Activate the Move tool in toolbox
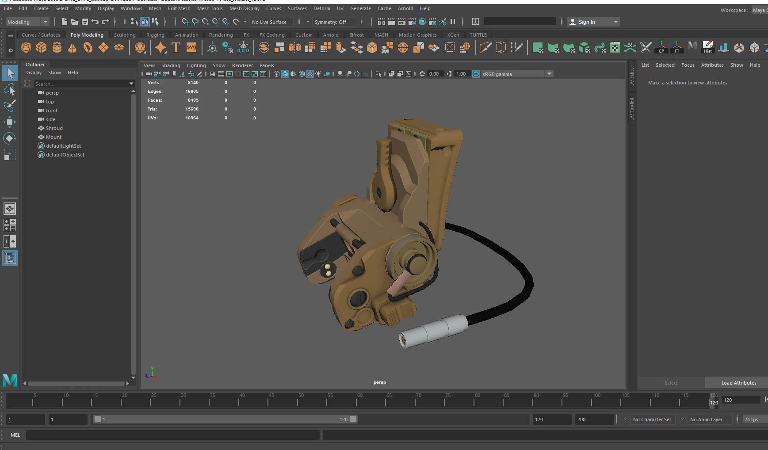The image size is (768, 450). (10, 122)
